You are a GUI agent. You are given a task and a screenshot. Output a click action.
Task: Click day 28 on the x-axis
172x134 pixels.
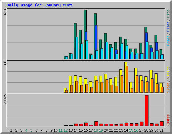[x=146, y=130]
